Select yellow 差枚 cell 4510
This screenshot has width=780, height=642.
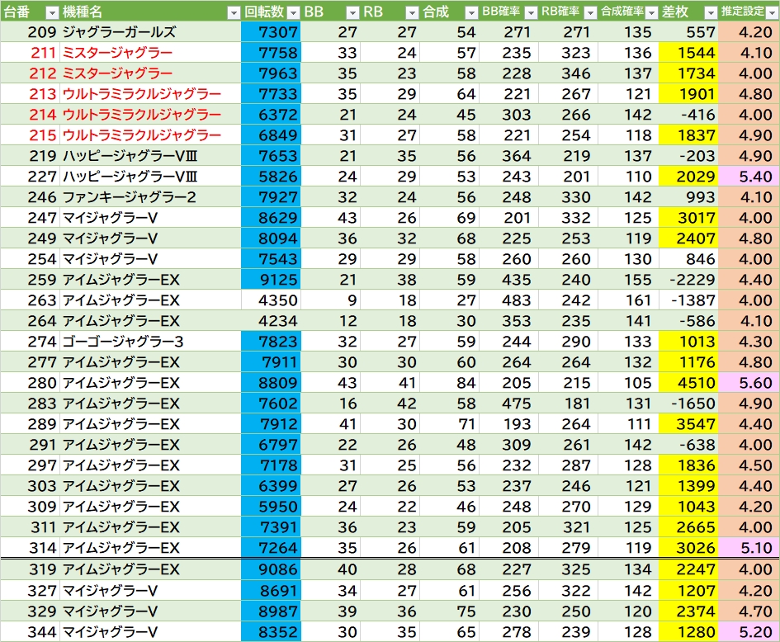coord(688,383)
